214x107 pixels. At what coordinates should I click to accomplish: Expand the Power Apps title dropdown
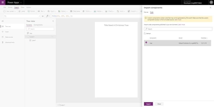click(x=21, y=2)
